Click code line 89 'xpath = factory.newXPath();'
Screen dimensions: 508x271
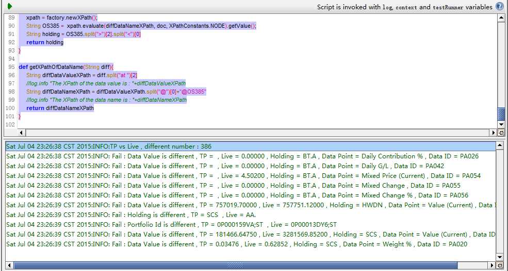(x=61, y=17)
